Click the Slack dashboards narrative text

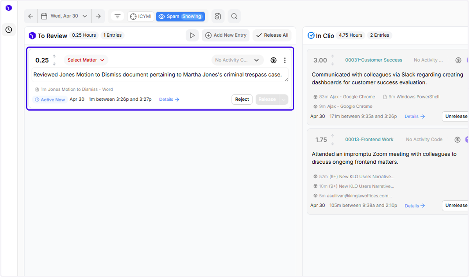(x=387, y=79)
